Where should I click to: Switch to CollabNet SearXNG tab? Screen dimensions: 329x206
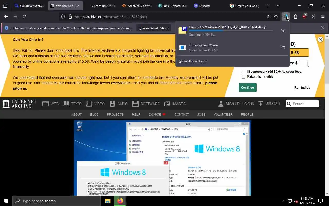(29, 6)
